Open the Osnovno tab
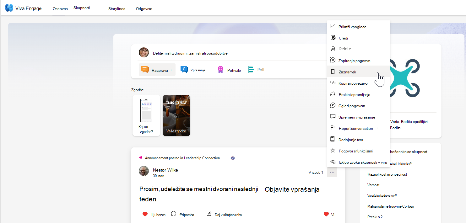Screen dimensions: 466x223 tap(60, 9)
